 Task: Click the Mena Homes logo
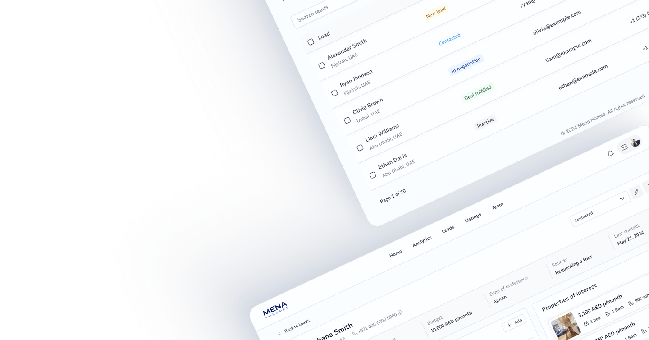(275, 309)
